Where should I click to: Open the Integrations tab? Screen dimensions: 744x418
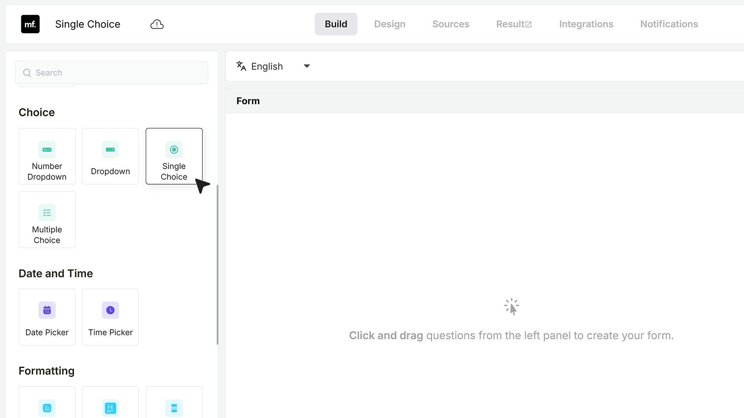[x=586, y=24]
